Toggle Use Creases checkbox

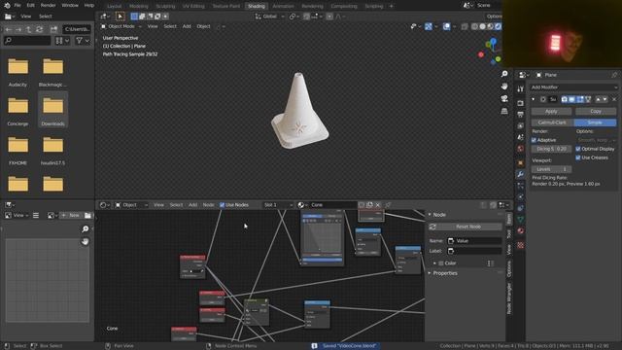(x=578, y=157)
